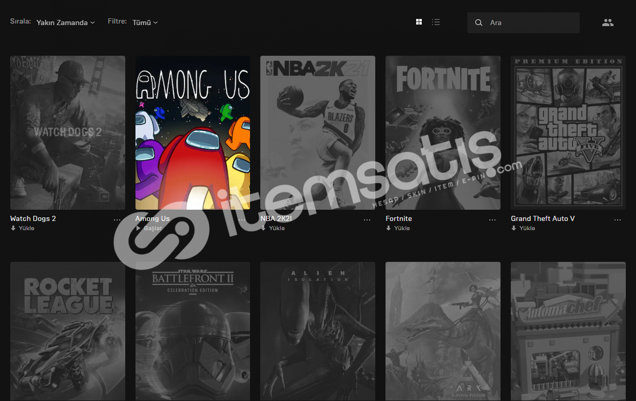Install NBA 2K21 via Yükle
This screenshot has height=401, width=636.
coord(272,228)
